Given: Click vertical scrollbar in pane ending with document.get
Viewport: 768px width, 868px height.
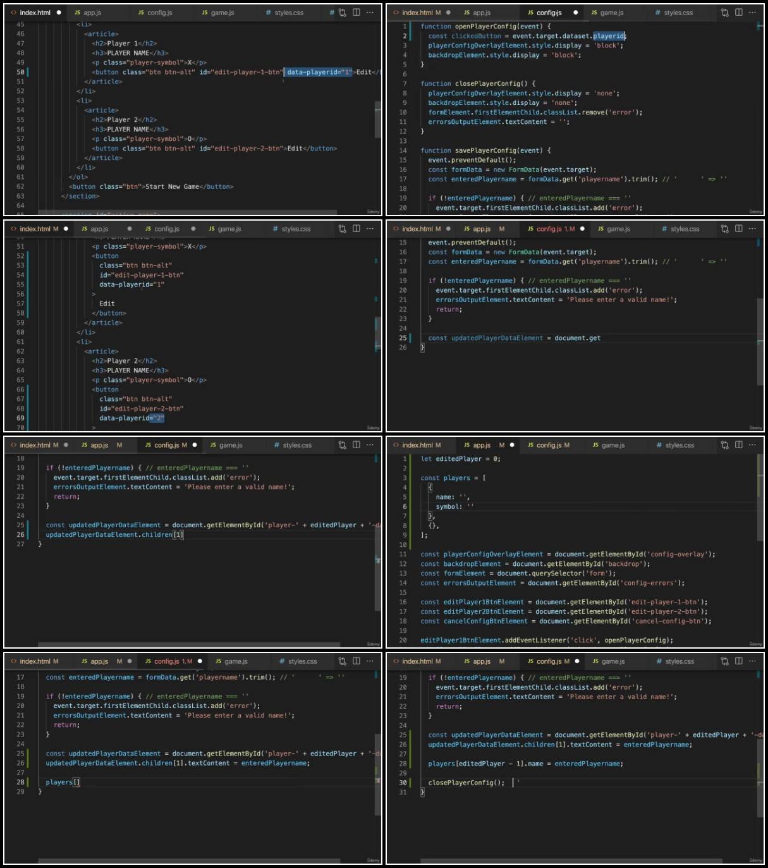Looking at the screenshot, I should coord(760,341).
